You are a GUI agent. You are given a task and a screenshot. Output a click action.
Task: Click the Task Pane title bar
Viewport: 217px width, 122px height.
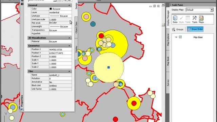point(193,5)
